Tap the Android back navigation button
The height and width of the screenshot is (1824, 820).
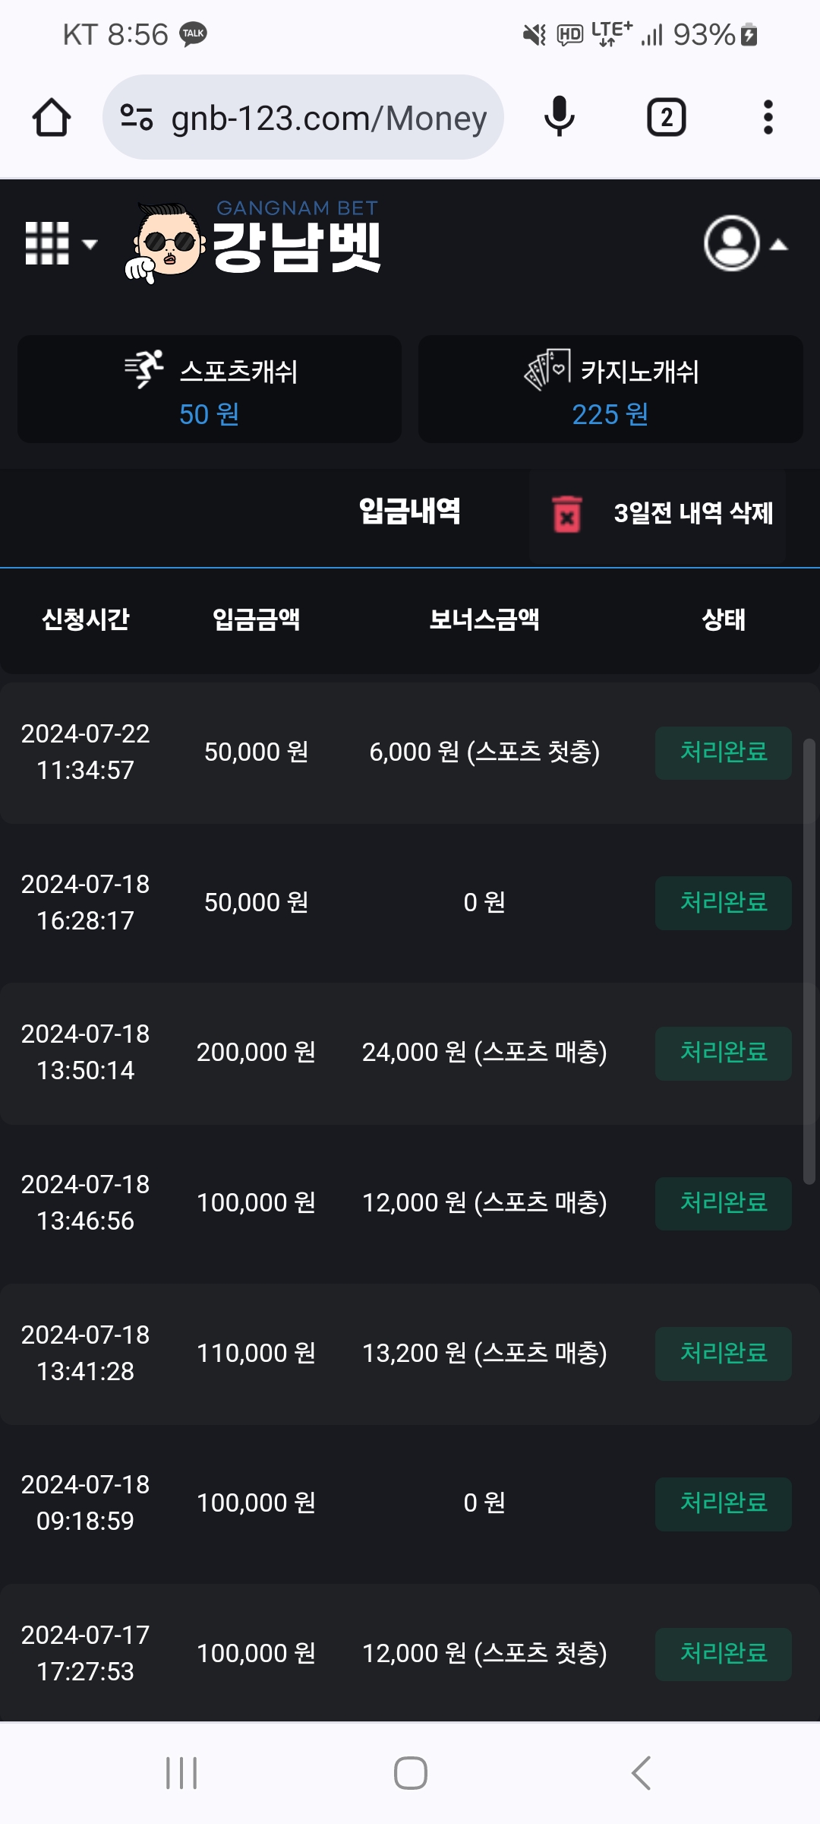(x=641, y=1773)
